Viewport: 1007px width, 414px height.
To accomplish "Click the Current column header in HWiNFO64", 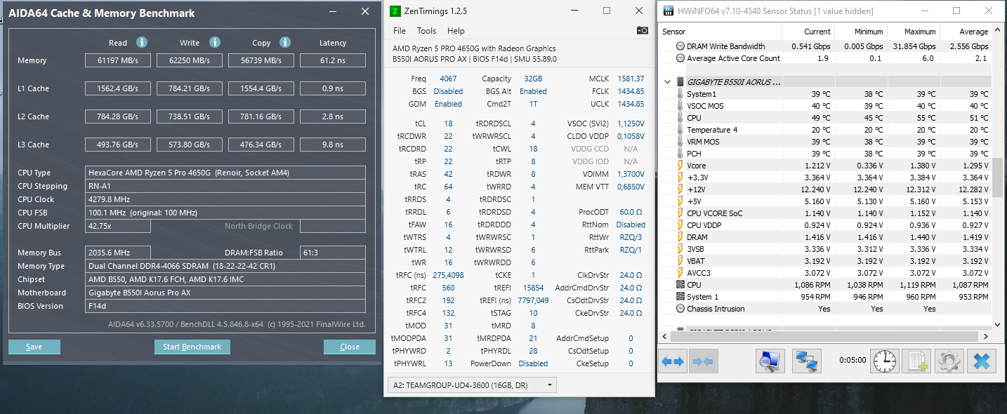I will point(808,32).
